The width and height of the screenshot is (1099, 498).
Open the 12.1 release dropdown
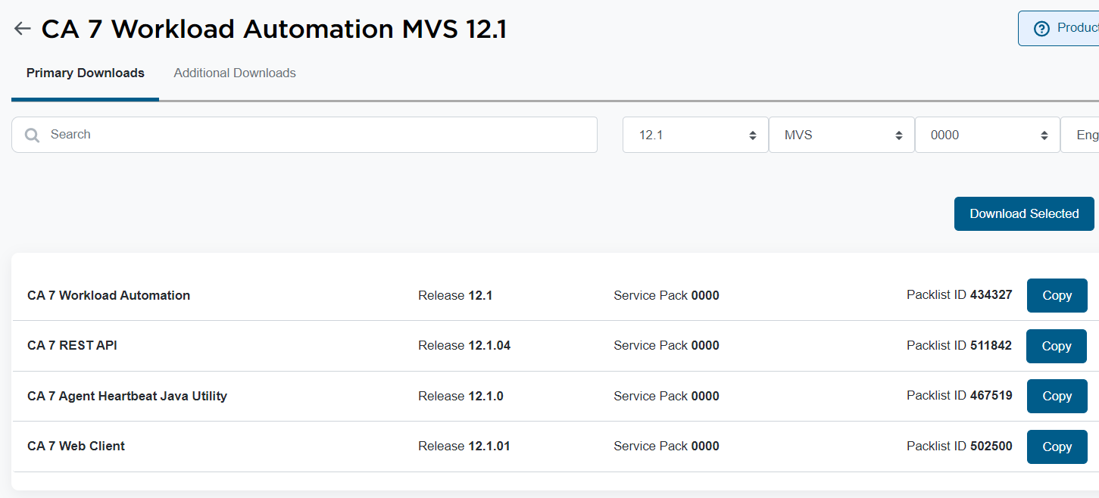coord(694,134)
